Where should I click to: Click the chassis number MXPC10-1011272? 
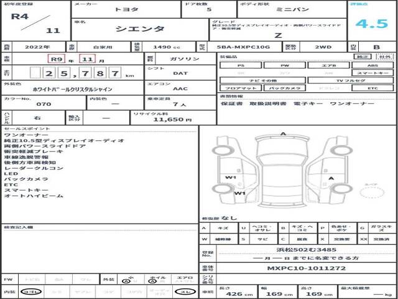[307, 268]
